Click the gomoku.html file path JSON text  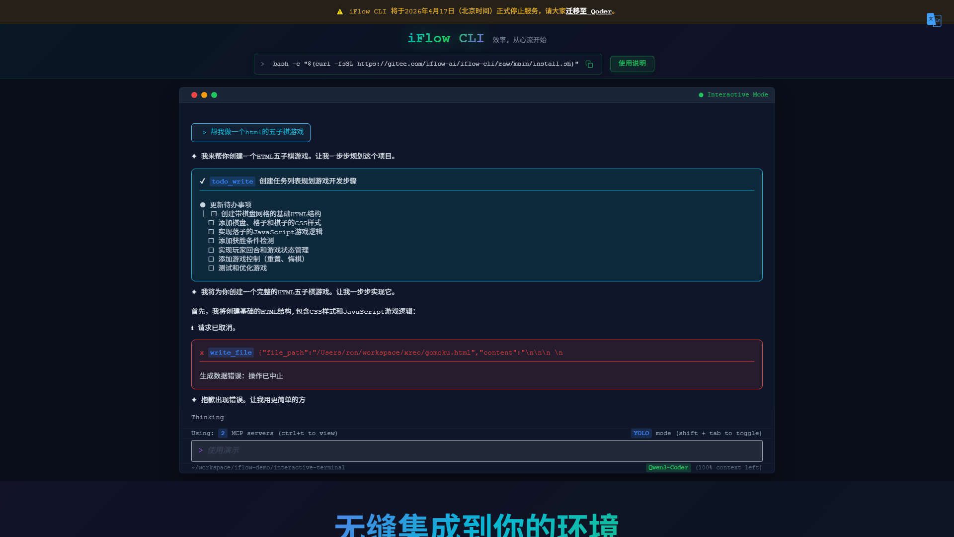[411, 353]
